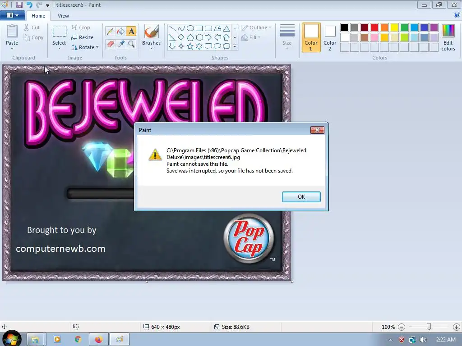462x346 pixels.
Task: Click the Cut command
Action: click(x=32, y=27)
